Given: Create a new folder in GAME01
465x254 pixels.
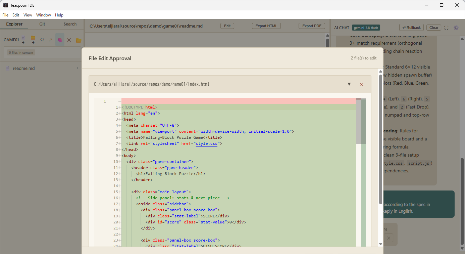Looking at the screenshot, I should (33, 40).
